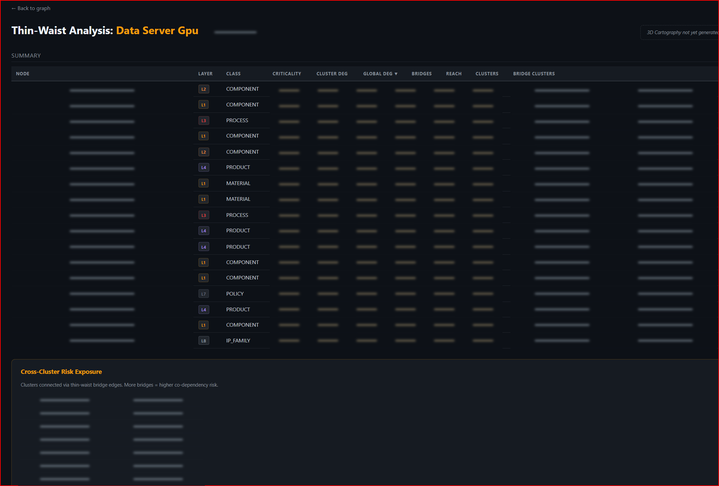Click the L3 badge on second PROCESS row

[x=204, y=215]
